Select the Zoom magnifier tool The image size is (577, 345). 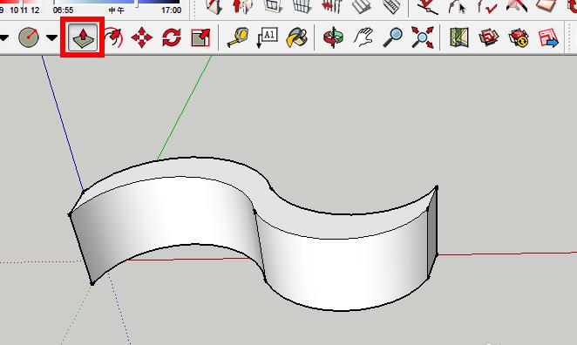[x=392, y=37]
